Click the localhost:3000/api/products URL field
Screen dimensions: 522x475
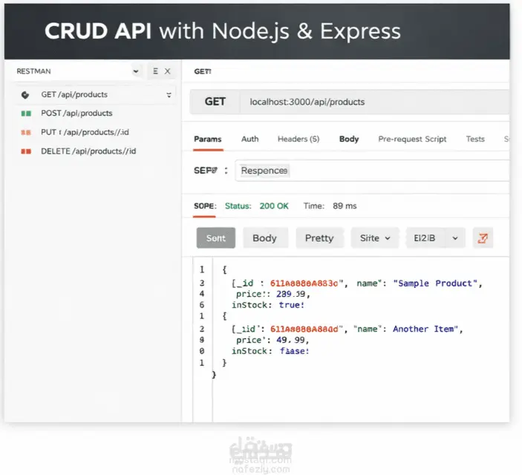[x=374, y=102]
